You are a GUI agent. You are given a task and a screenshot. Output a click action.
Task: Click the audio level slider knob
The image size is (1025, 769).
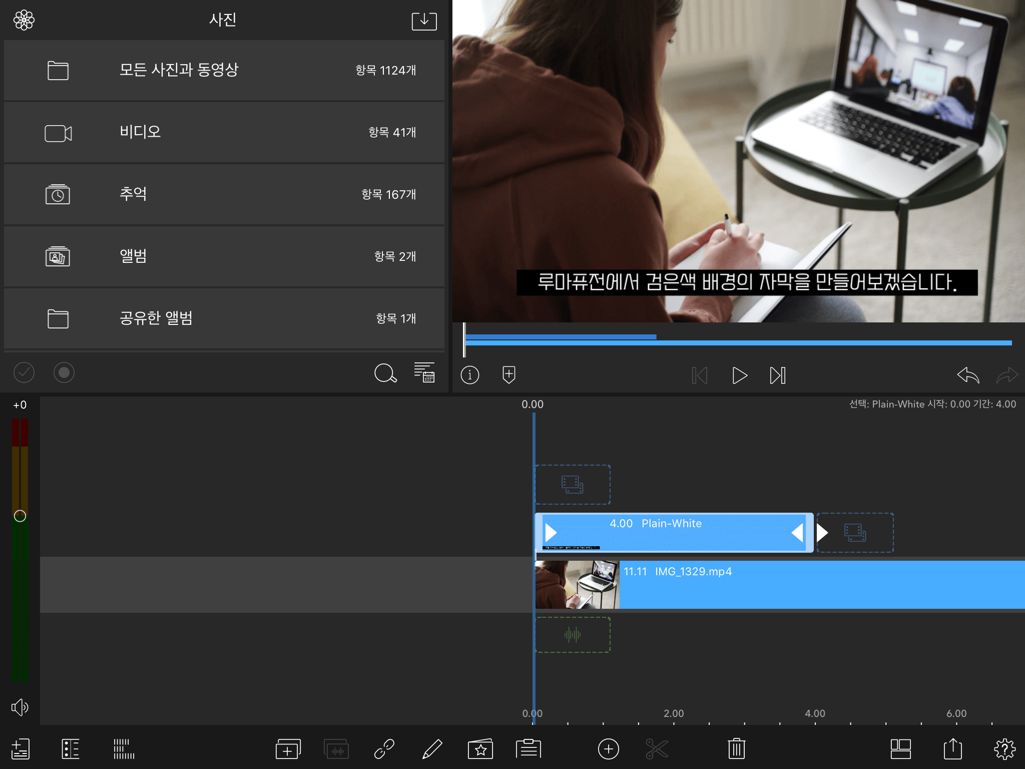click(20, 516)
